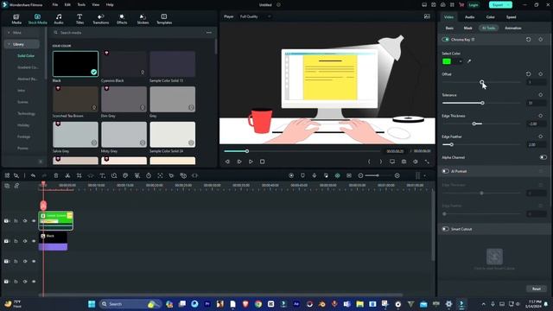Add keyframe for Tolerance
Viewport: 553px width, 311px height.
point(541,95)
